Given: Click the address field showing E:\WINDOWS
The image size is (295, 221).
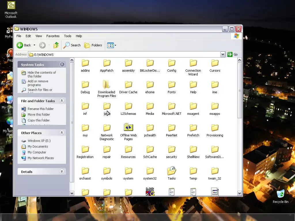Looking at the screenshot, I should click(x=124, y=54).
